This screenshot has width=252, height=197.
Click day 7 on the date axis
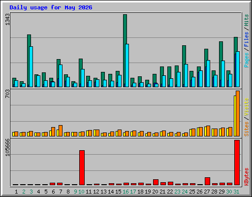(x=61, y=192)
